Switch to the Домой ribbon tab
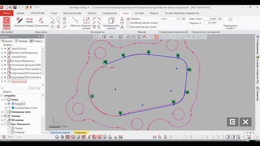The height and width of the screenshot is (146, 260). pos(20,13)
